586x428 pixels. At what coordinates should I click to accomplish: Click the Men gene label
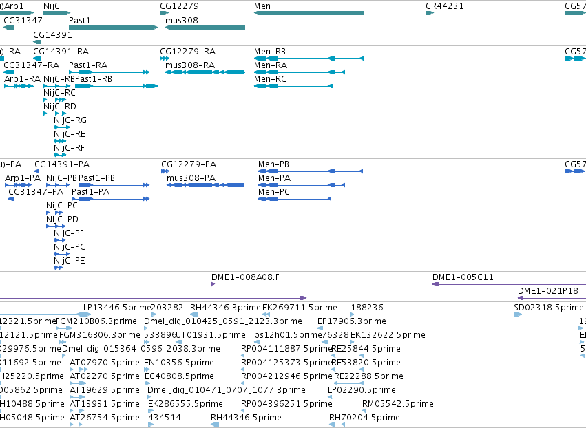(x=262, y=6)
